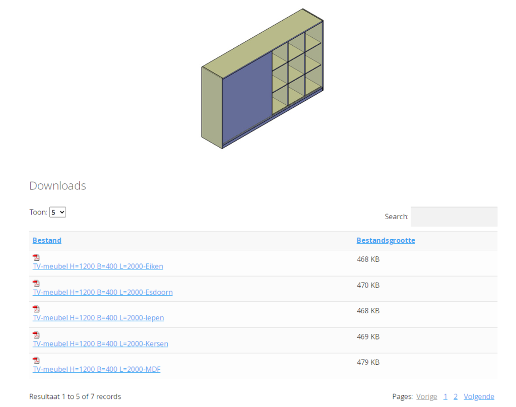Click inside the Search input field
The width and height of the screenshot is (516, 407).
coord(454,217)
